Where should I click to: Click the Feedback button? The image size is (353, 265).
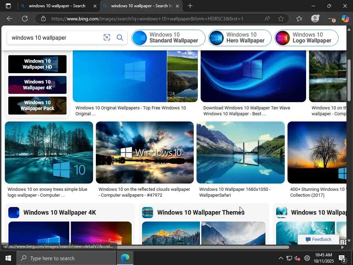(318, 239)
